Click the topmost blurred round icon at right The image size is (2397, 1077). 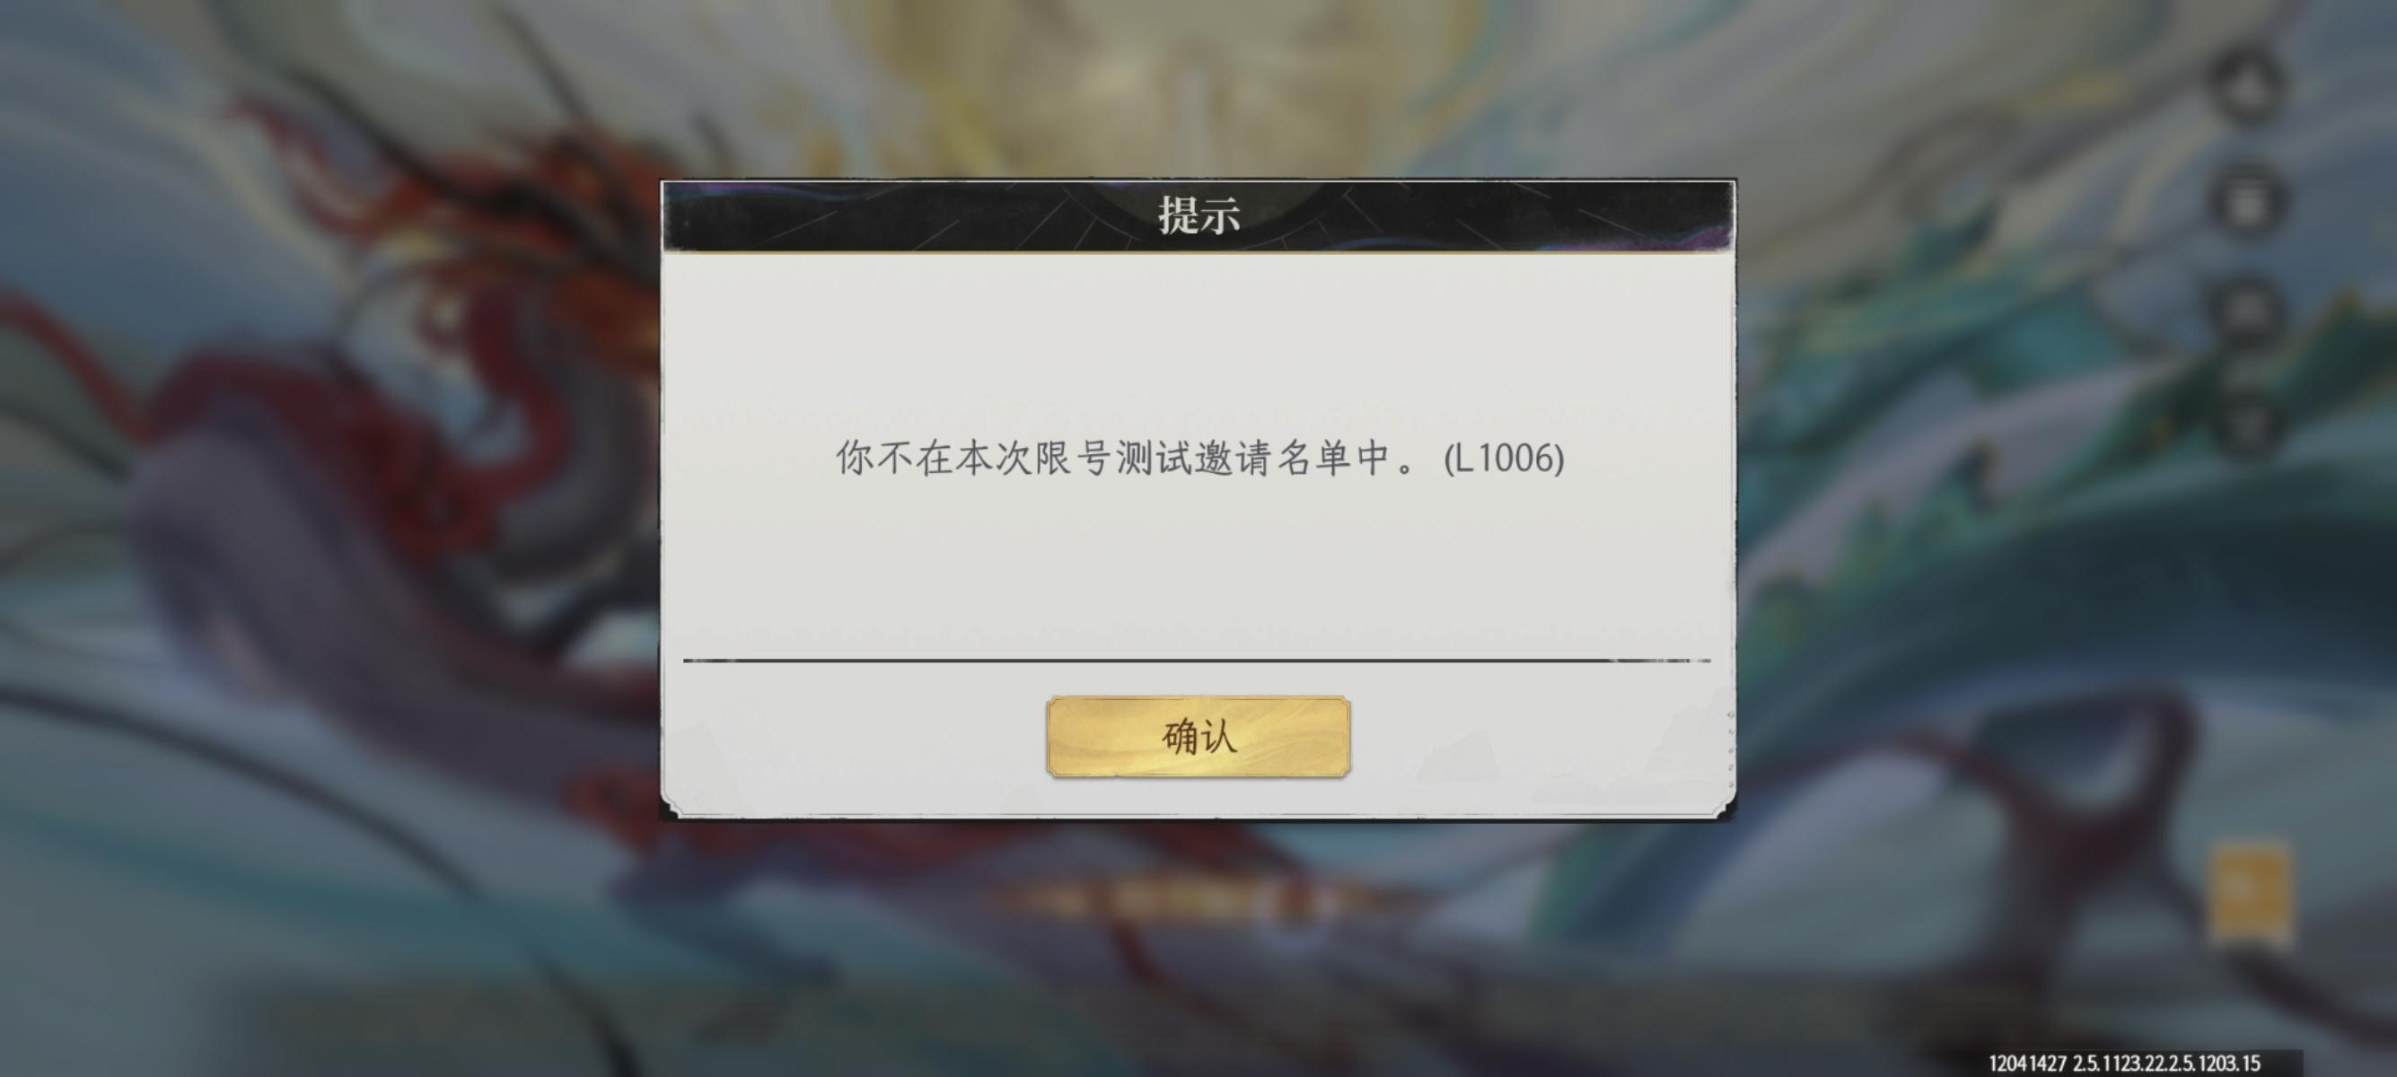click(x=2246, y=87)
